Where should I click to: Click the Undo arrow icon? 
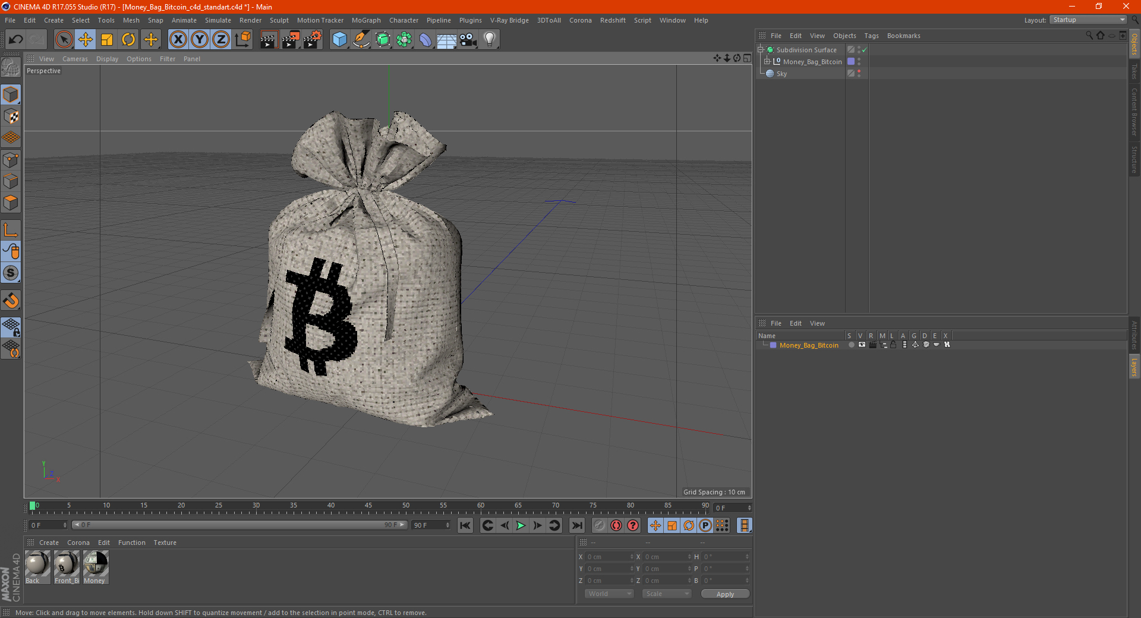(16, 40)
